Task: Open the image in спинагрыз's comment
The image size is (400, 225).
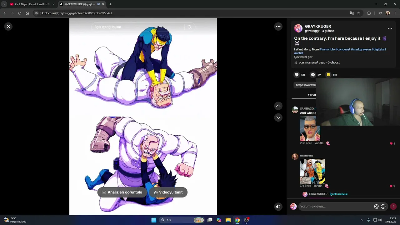Action: 312,172
